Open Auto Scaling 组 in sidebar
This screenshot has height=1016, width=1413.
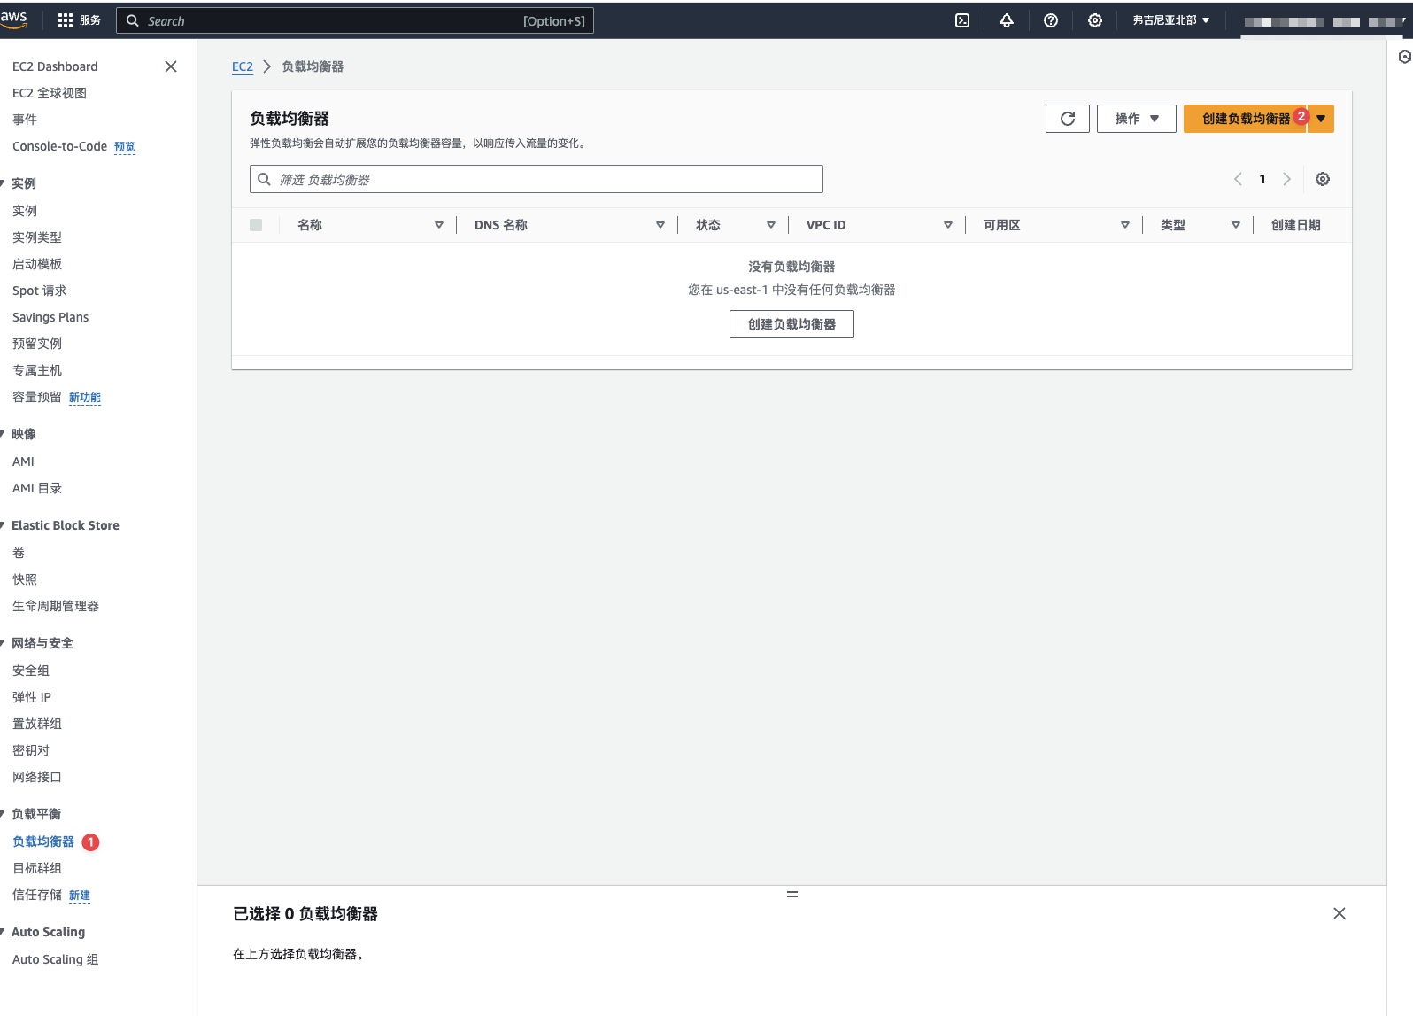point(56,959)
